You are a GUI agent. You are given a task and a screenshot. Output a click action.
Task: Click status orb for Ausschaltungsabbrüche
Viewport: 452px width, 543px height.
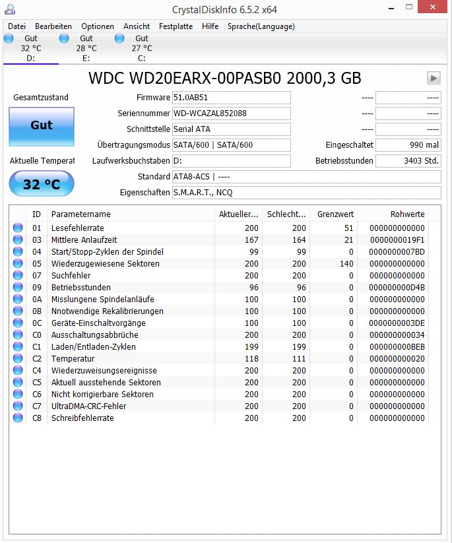tap(18, 335)
